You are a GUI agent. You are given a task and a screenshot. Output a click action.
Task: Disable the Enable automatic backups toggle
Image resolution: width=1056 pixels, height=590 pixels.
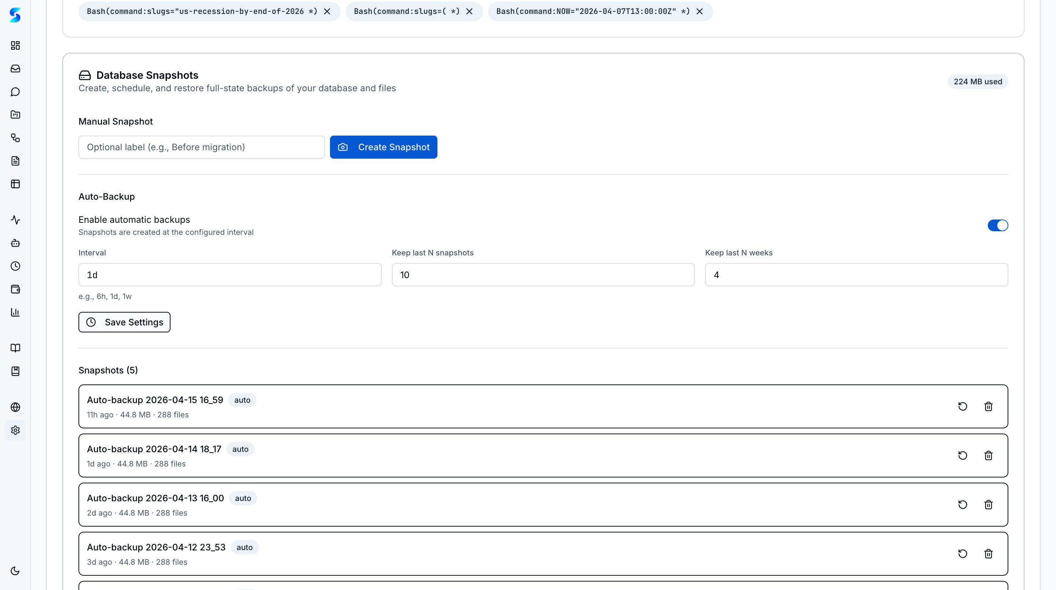point(998,225)
